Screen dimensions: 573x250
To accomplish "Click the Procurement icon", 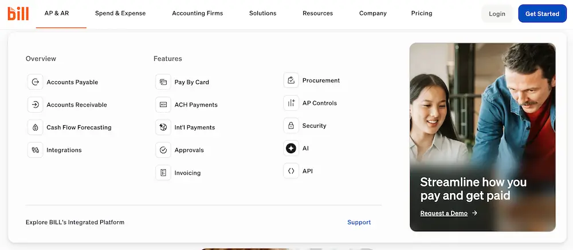I will (x=291, y=80).
